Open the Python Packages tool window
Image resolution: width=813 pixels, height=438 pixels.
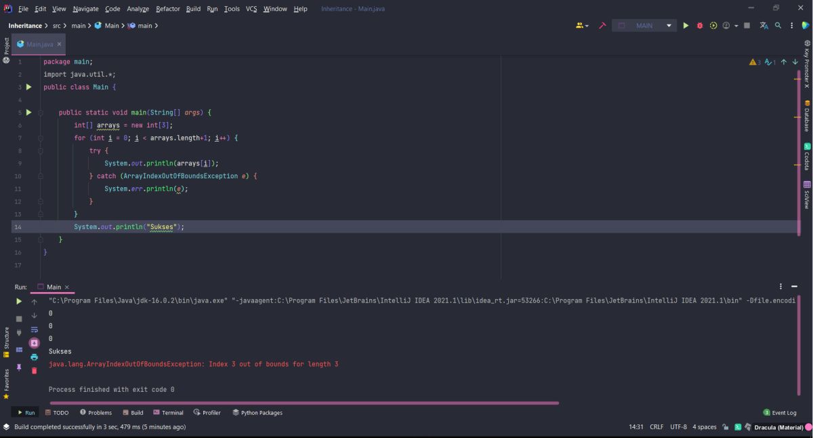[x=257, y=412]
